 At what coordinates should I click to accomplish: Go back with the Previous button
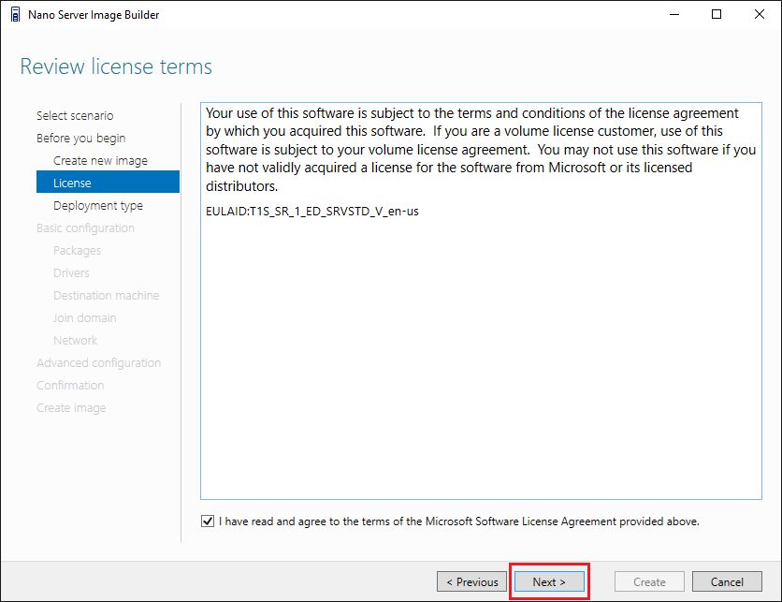(471, 581)
